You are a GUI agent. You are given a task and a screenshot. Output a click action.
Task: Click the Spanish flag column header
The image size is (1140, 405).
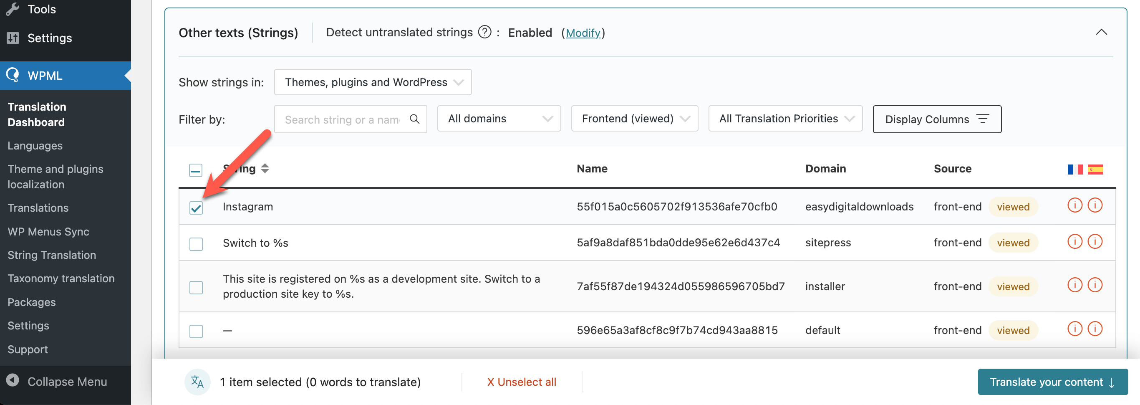tap(1095, 169)
